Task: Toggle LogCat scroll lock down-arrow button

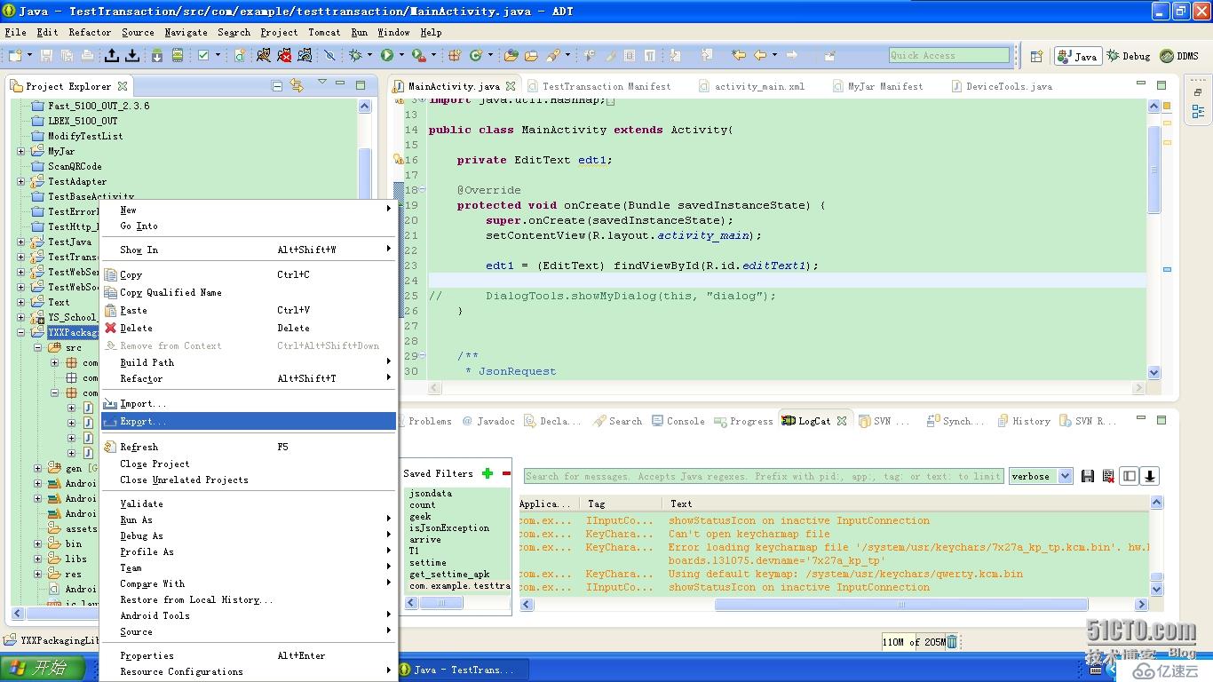Action: pyautogui.click(x=1149, y=476)
